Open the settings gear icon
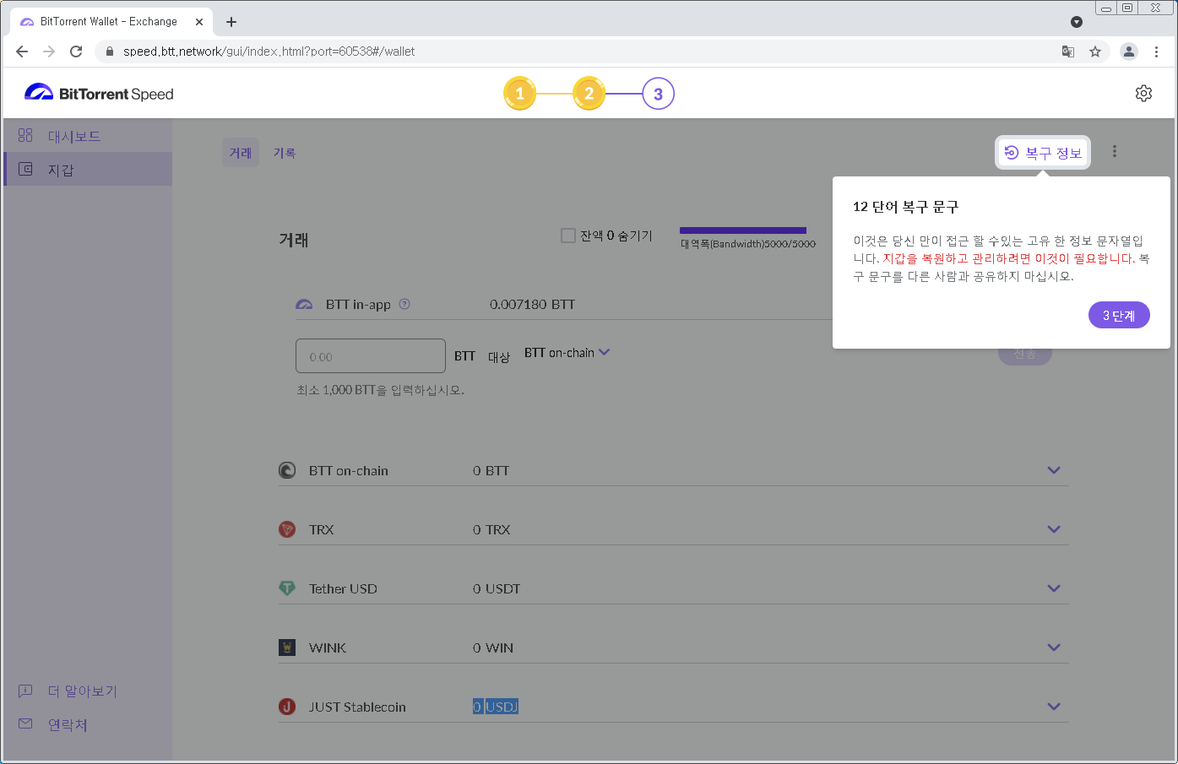The height and width of the screenshot is (764, 1178). [x=1143, y=94]
